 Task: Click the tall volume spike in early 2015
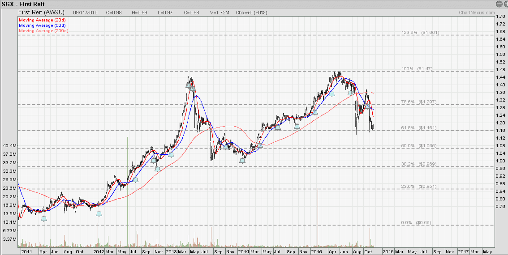[318, 217]
